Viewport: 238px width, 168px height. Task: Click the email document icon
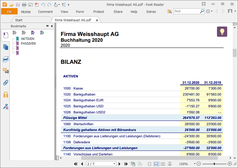click(31, 5)
